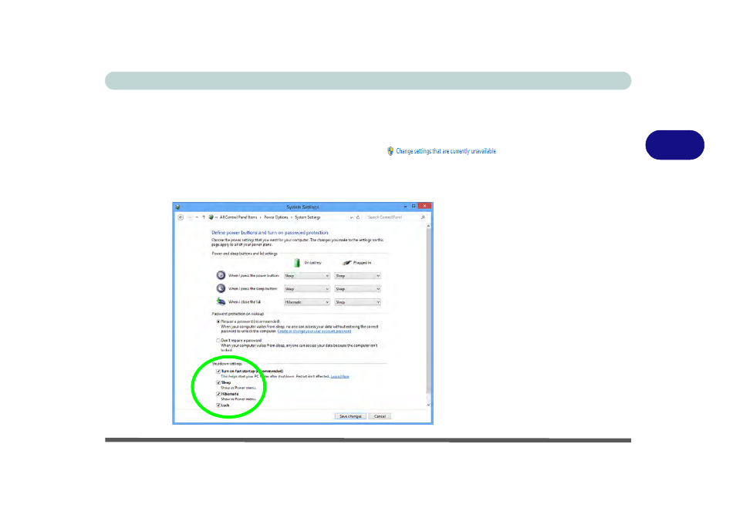Minimize the System Settings window
Image resolution: width=736 pixels, height=518 pixels.
coord(405,207)
